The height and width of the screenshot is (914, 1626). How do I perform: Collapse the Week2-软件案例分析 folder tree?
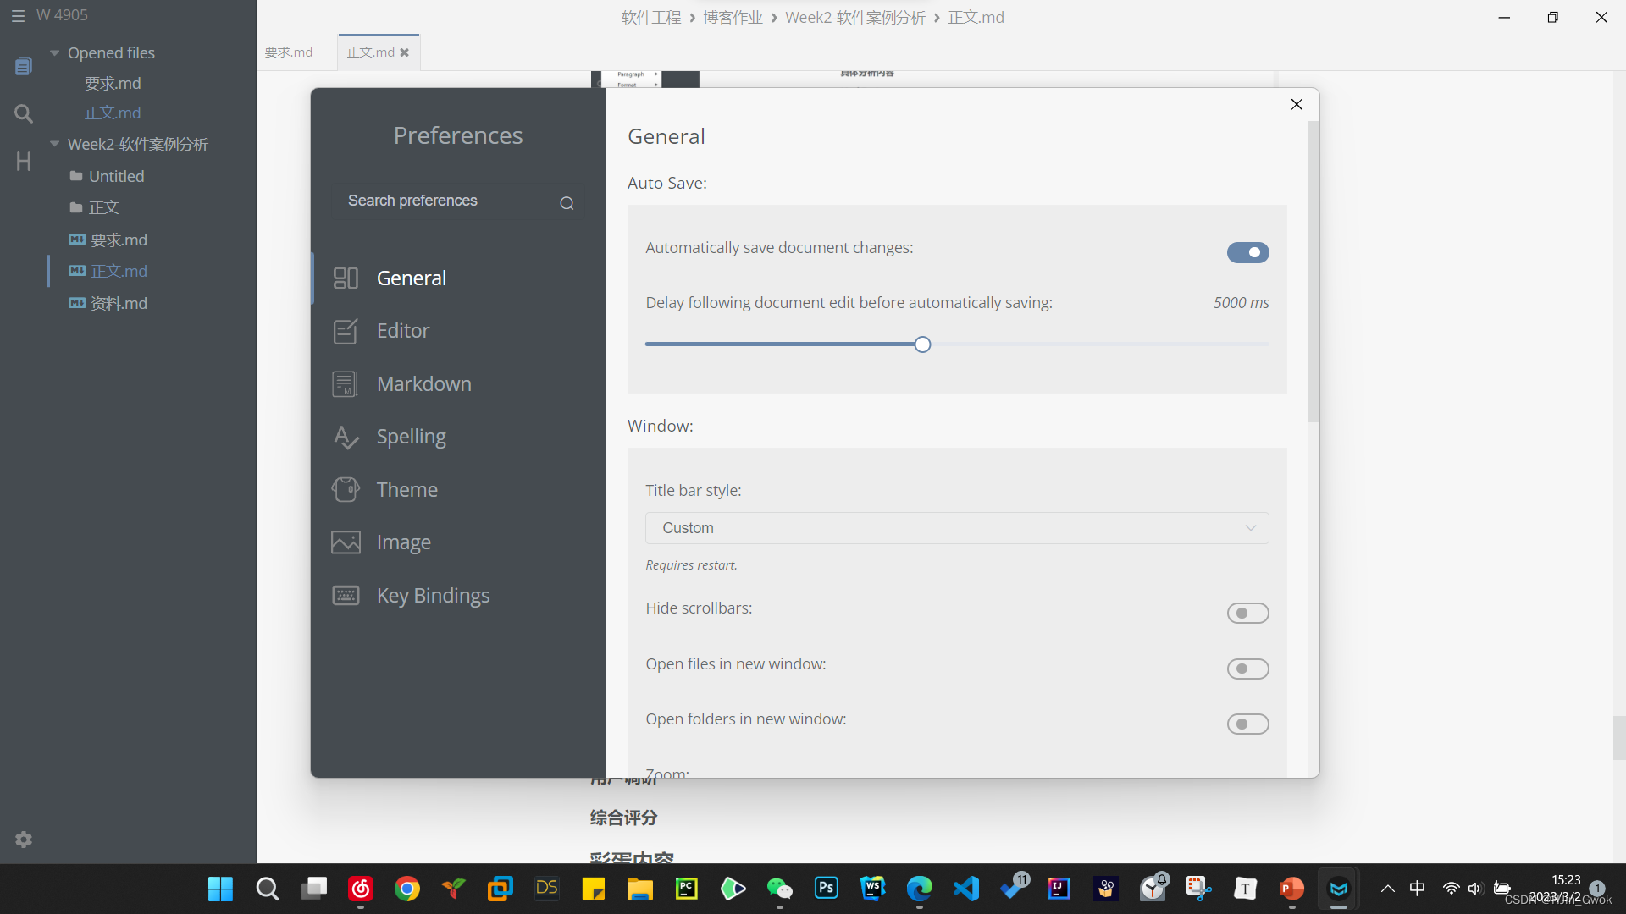[x=55, y=145]
